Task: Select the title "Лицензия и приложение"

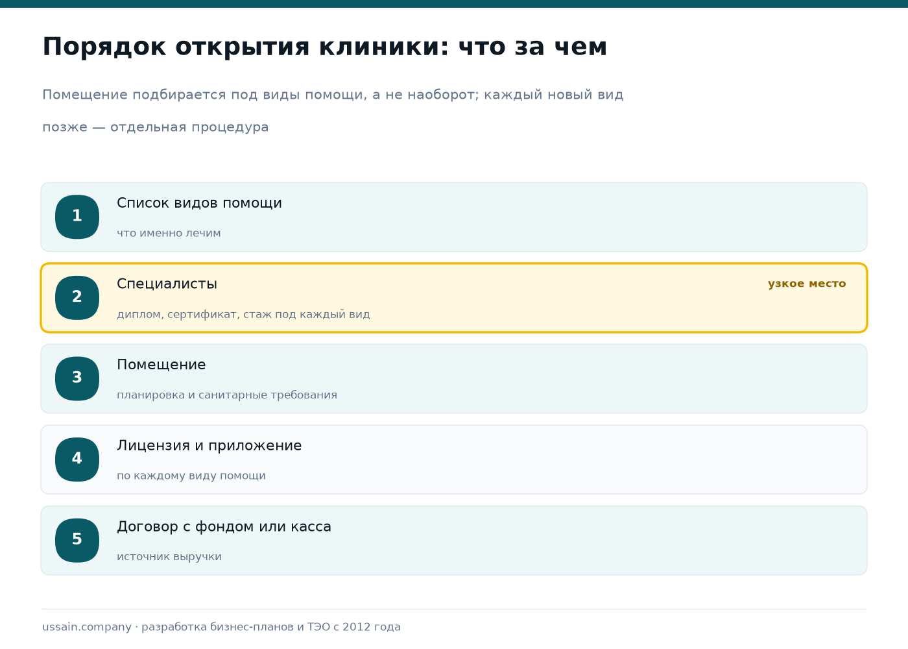Action: click(x=209, y=446)
